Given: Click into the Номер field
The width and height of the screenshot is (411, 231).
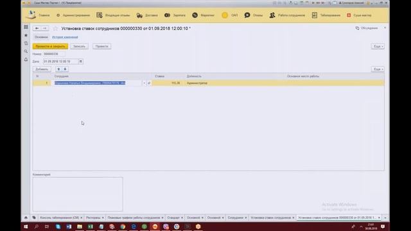Looking at the screenshot, I should pyautogui.click(x=54, y=54).
